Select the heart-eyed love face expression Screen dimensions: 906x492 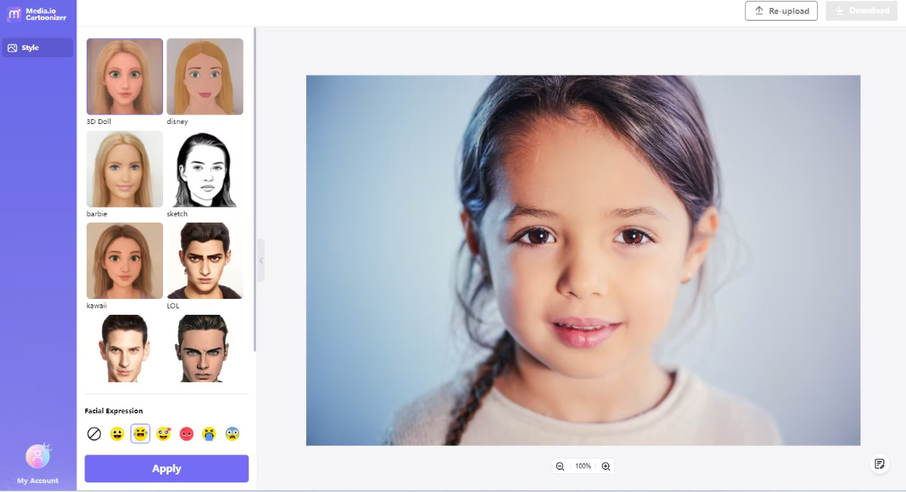(164, 434)
